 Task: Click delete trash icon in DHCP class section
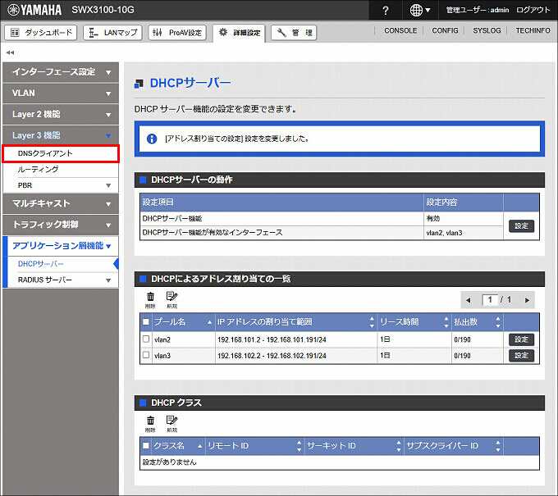tap(150, 423)
